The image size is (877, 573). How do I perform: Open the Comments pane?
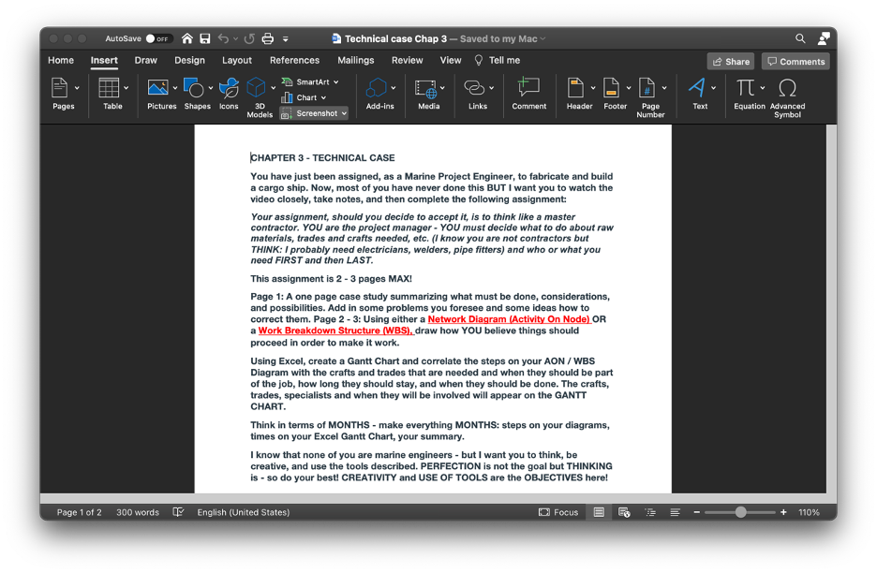(795, 60)
